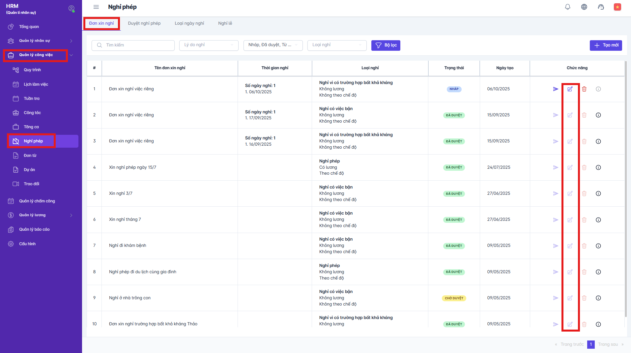Viewport: 631px width, 353px height.
Task: Delete the request 'Nghỉ ở nhà trông con'
Action: coord(584,298)
